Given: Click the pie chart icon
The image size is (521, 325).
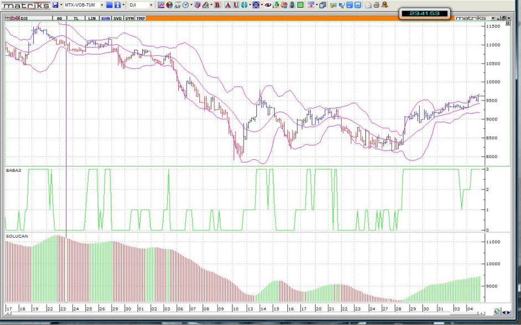Looking at the screenshot, I should tap(169, 5).
